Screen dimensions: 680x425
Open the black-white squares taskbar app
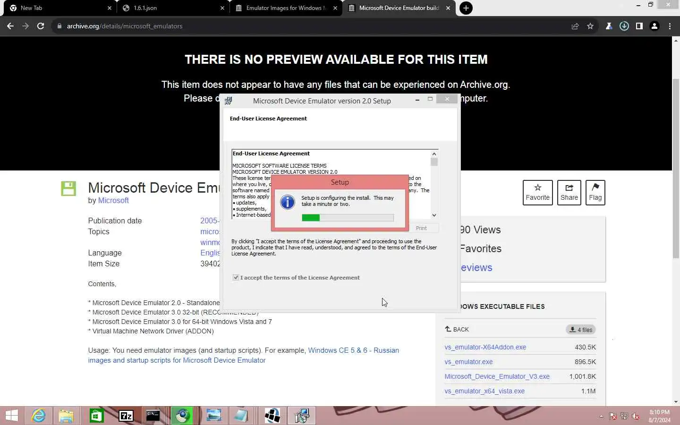(272, 416)
